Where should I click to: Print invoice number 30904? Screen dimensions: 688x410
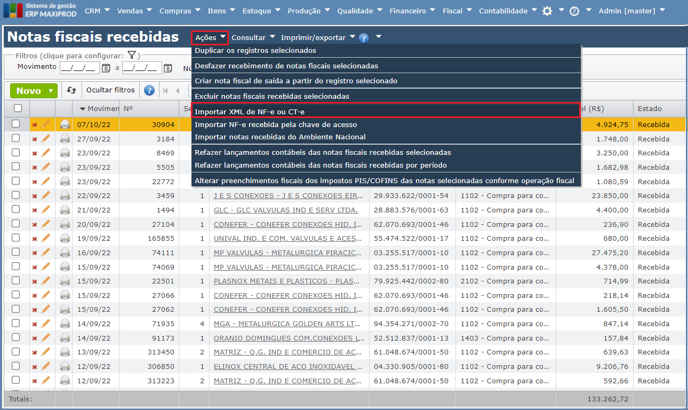[x=65, y=124]
